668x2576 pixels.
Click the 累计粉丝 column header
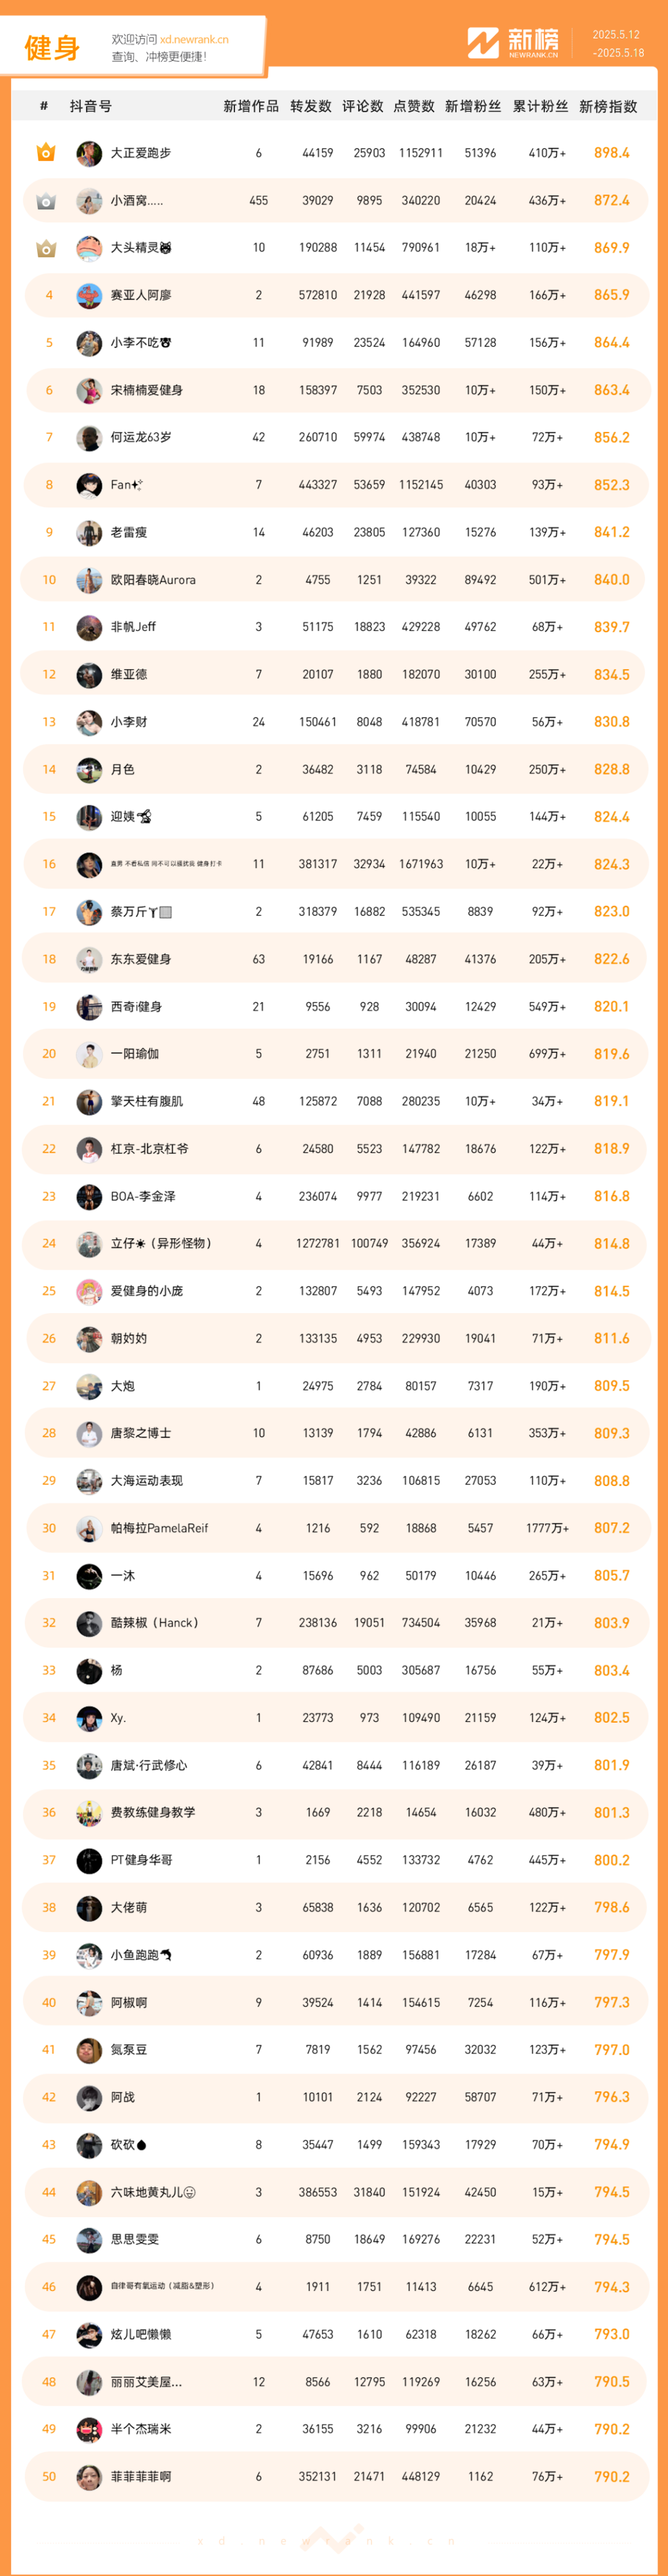pyautogui.click(x=540, y=106)
